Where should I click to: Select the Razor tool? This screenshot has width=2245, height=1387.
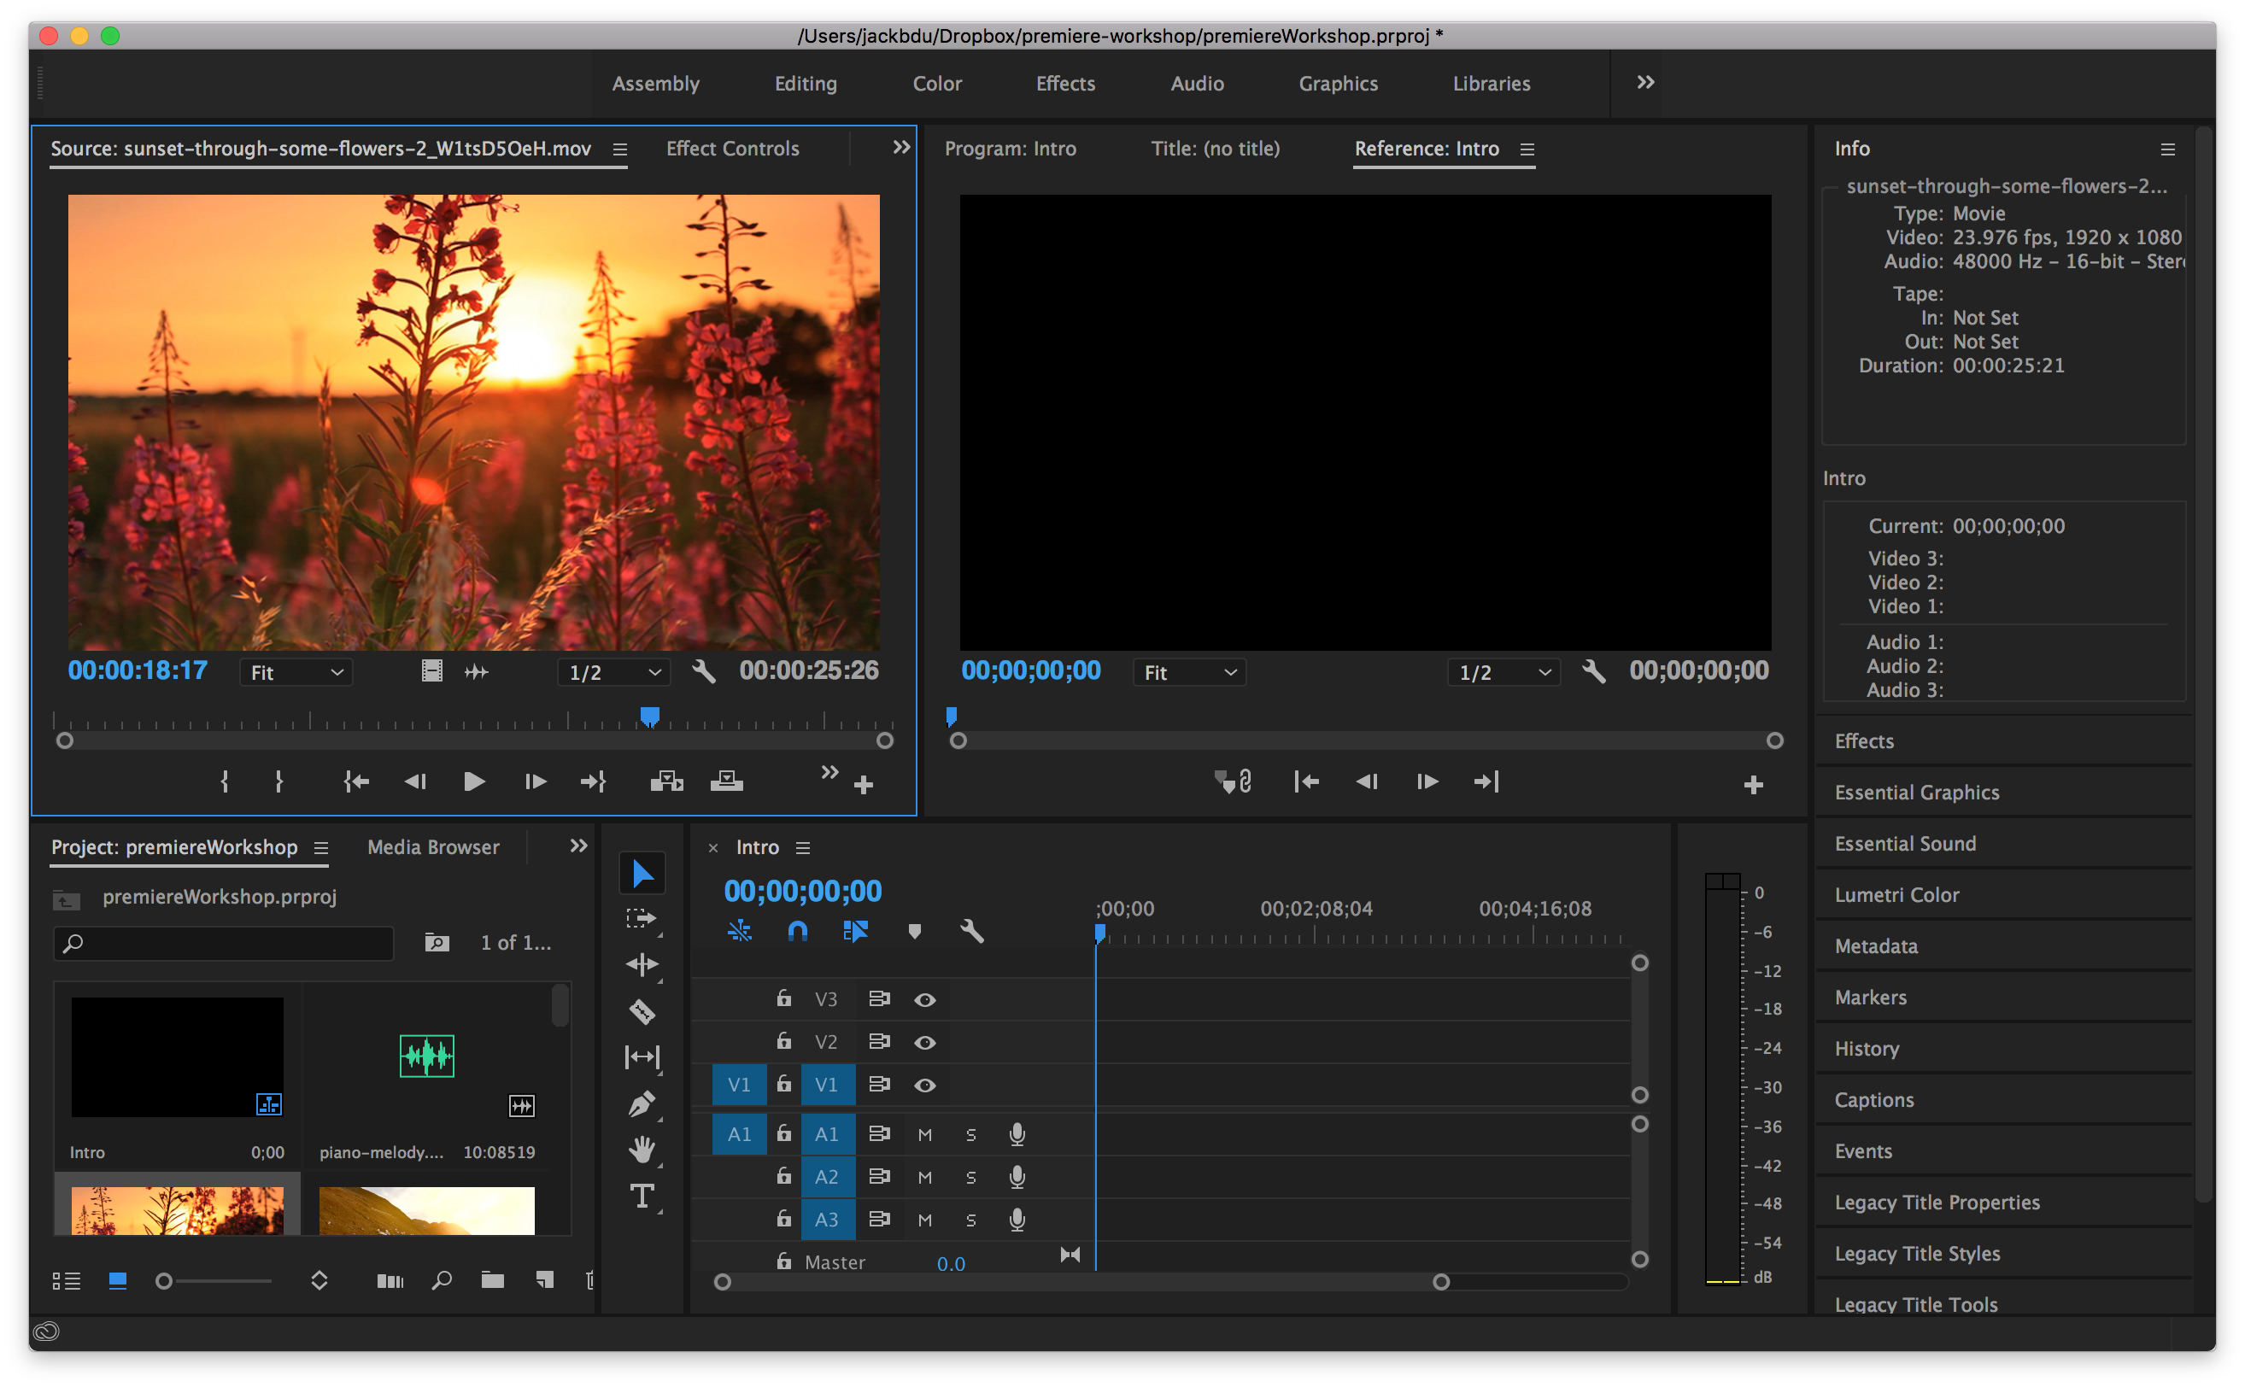tap(642, 1011)
